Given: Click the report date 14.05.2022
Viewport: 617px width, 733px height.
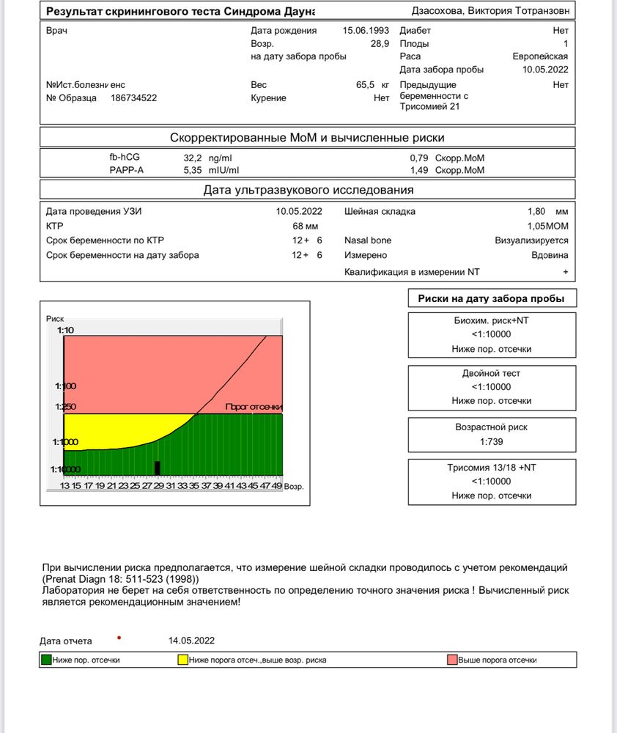Looking at the screenshot, I should [x=192, y=641].
